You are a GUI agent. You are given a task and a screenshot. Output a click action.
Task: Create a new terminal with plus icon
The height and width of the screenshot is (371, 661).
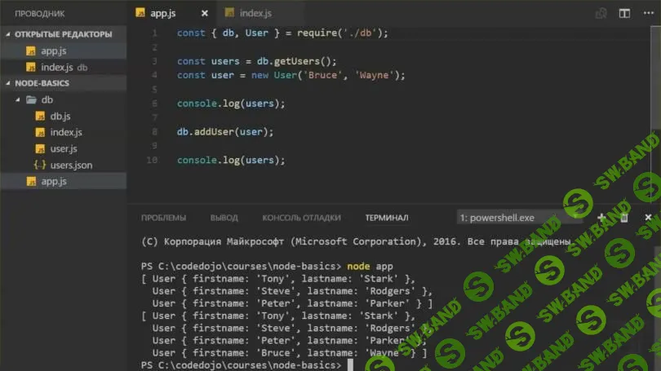[601, 217]
